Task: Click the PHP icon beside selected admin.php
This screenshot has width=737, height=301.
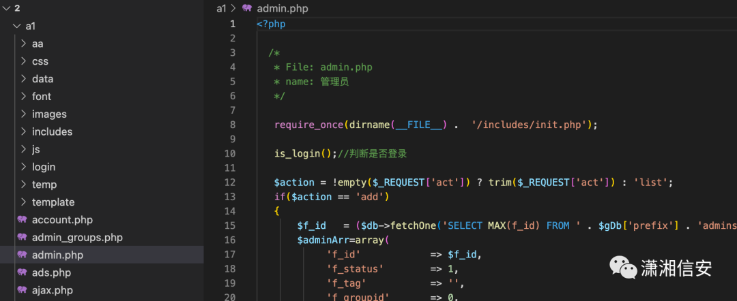Action: pyautogui.click(x=22, y=255)
